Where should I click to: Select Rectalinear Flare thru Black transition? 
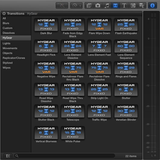pyautogui.click(x=73, y=68)
